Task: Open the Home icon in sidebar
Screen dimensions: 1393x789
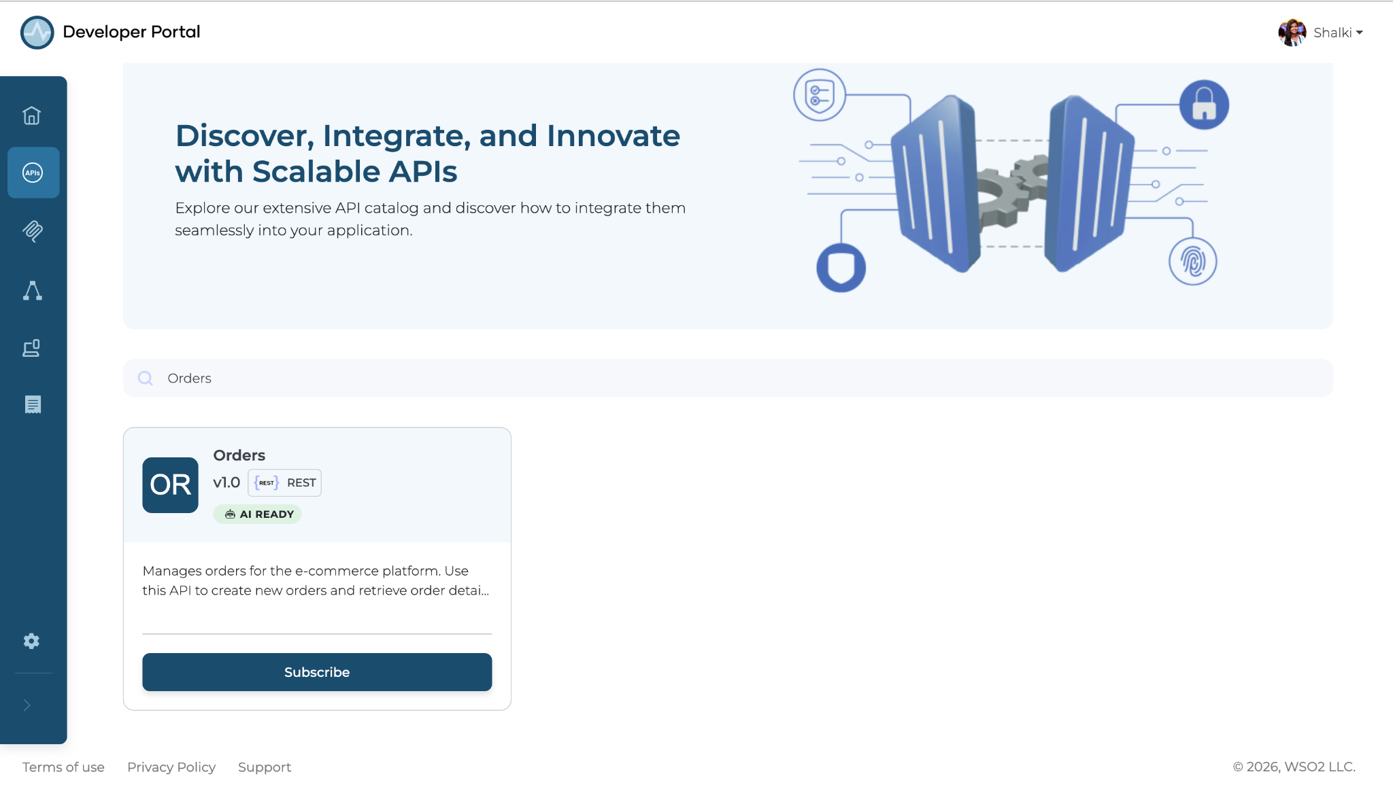Action: tap(32, 116)
